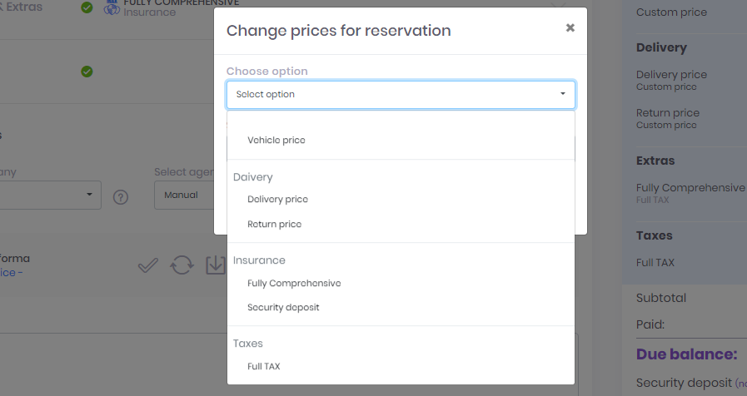Screen dimensions: 747x396
Task: Click the download arrow icon
Action: point(214,265)
